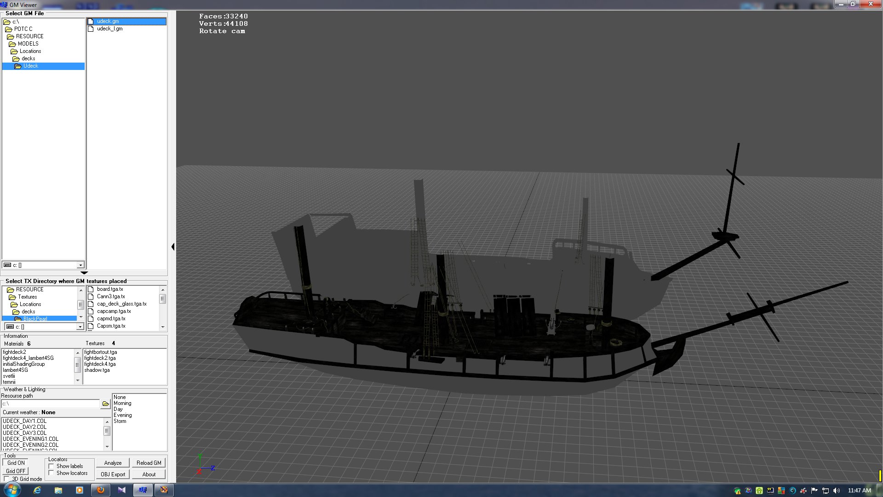Viewport: 883px width, 497px height.
Task: Enable the Show labels checkbox
Action: [x=52, y=467]
